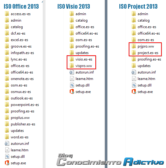Viewport: 166px width, 168px height.
Task: Click the access.es-es folder icon
Action: click(x=7, y=14)
